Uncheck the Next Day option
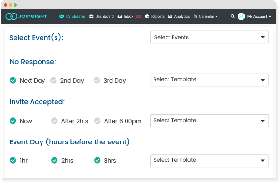280x183 pixels. [13, 80]
